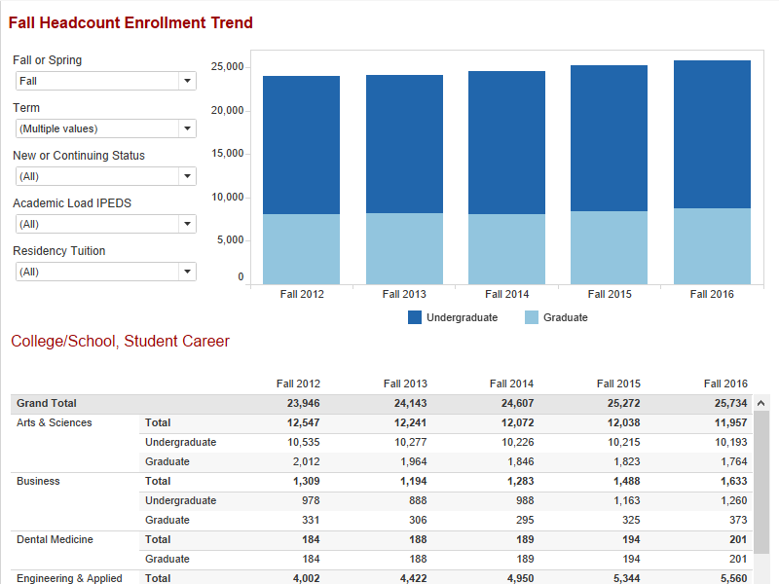Screen dimensions: 779x584
Task: Click the Academic Load IPEDS dropdown arrow
Action: 186,223
